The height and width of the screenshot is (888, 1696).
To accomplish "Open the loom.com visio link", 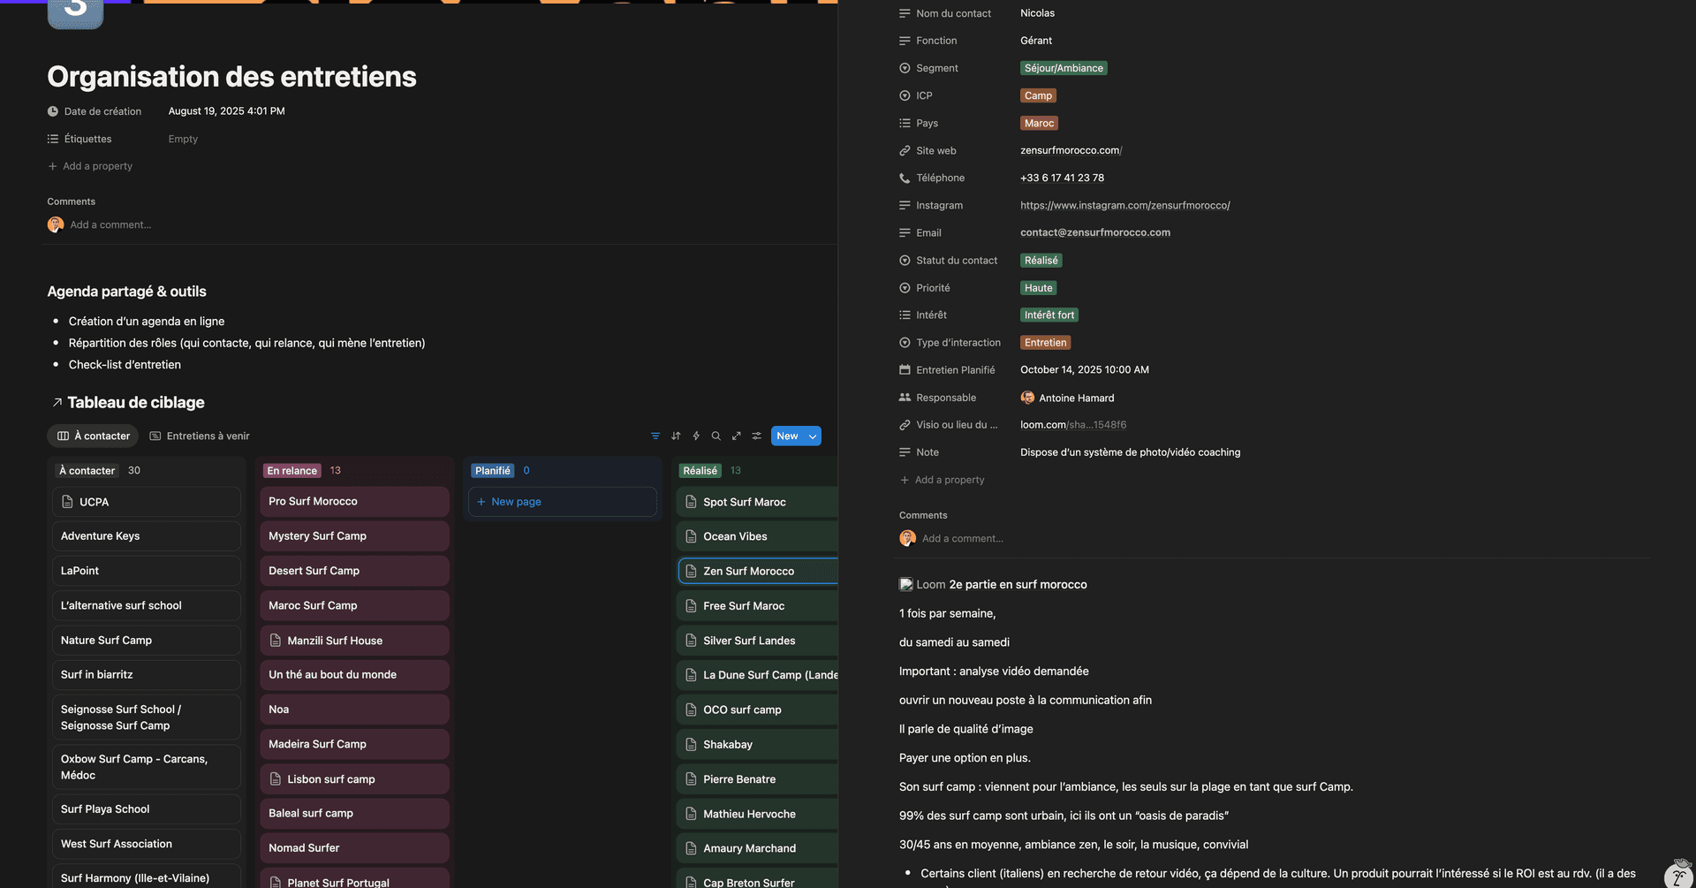I will pyautogui.click(x=1073, y=425).
